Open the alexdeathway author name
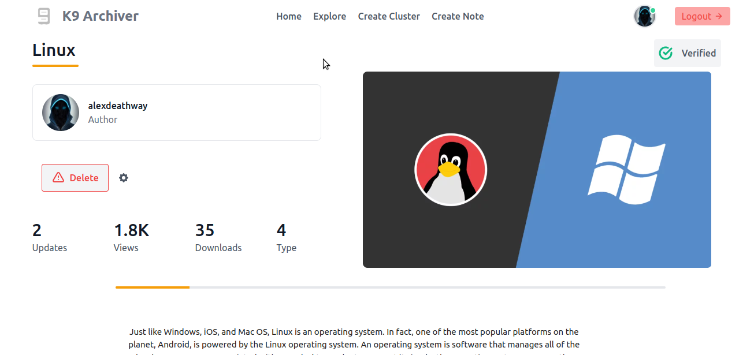Viewport: 754px width, 355px height. [118, 106]
